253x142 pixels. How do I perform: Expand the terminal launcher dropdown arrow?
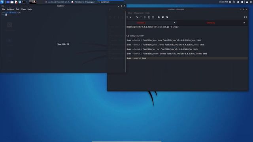pyautogui.click(x=26, y=2)
